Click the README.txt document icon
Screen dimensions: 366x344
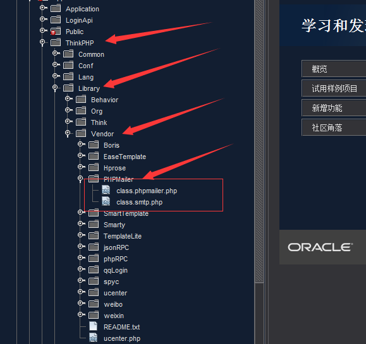(94, 326)
